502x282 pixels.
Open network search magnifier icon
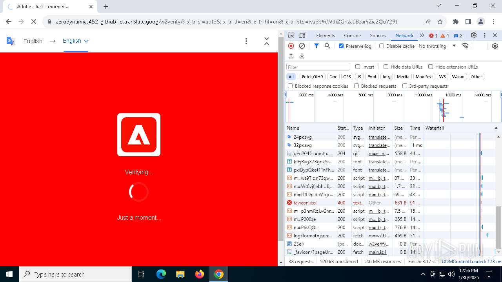[x=327, y=46]
